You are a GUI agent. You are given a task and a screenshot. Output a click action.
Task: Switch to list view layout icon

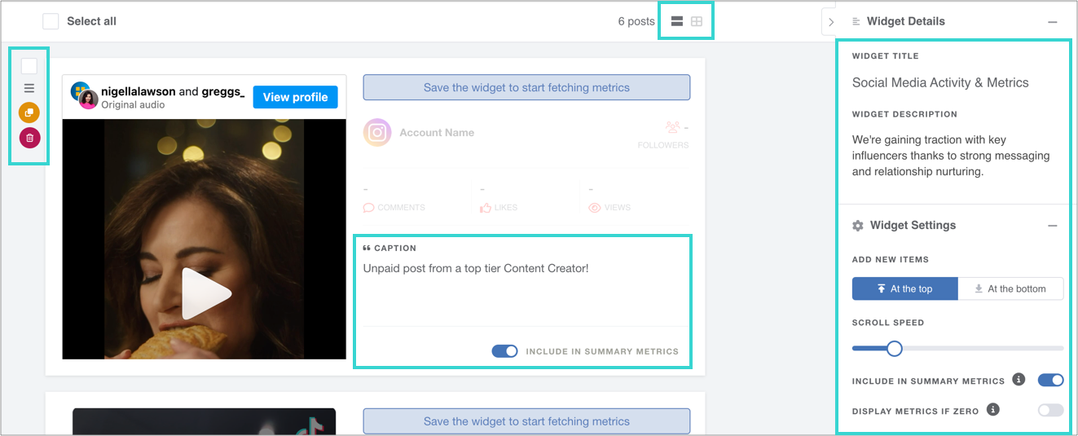(676, 21)
